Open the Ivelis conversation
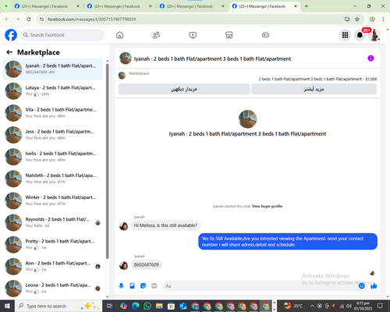390x312 pixels. coord(52,157)
